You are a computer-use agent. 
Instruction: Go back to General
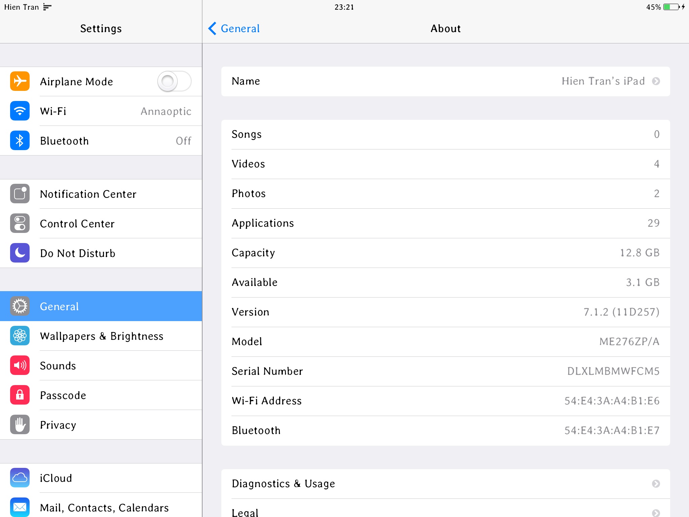pos(234,29)
